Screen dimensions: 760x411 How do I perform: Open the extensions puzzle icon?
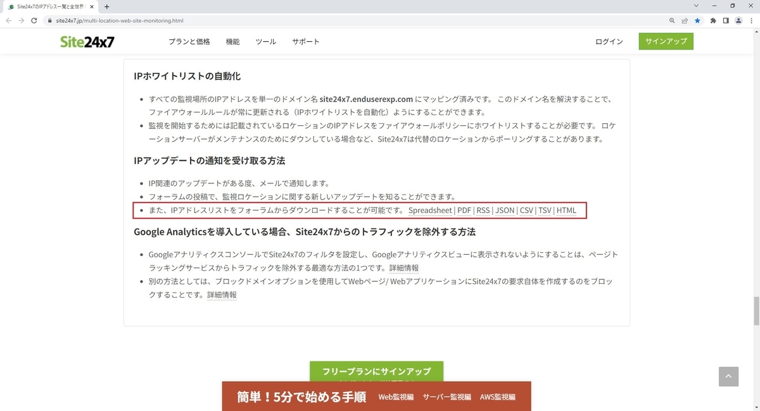tap(714, 20)
